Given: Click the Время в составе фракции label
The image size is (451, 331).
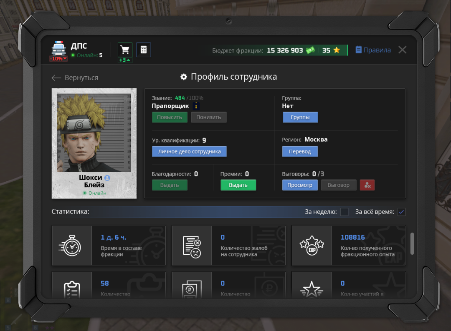Looking at the screenshot, I should [121, 251].
